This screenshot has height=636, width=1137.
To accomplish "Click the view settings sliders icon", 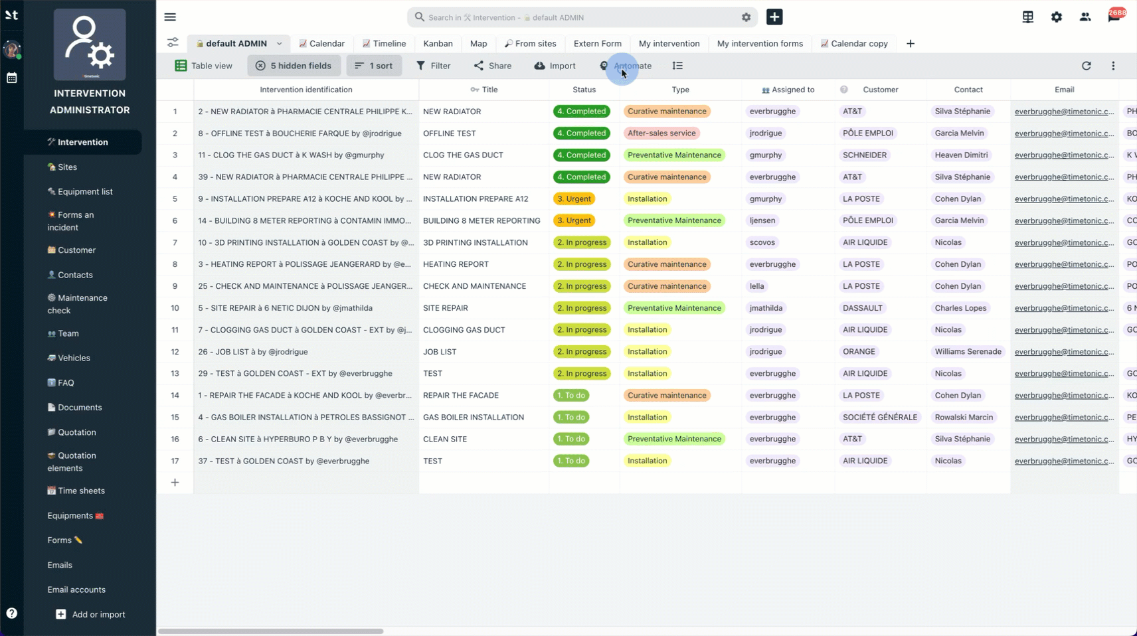I will click(173, 43).
